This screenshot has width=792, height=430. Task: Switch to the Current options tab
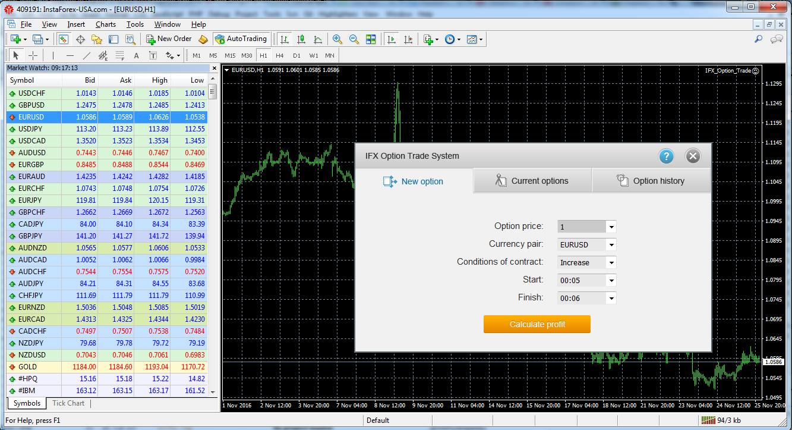point(532,181)
